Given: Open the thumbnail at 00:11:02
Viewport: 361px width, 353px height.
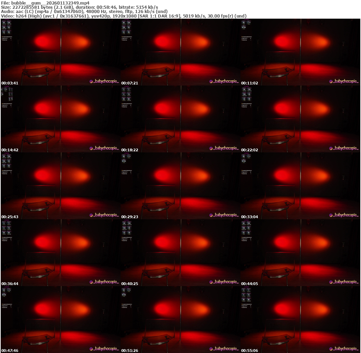Looking at the screenshot, I should coord(300,52).
